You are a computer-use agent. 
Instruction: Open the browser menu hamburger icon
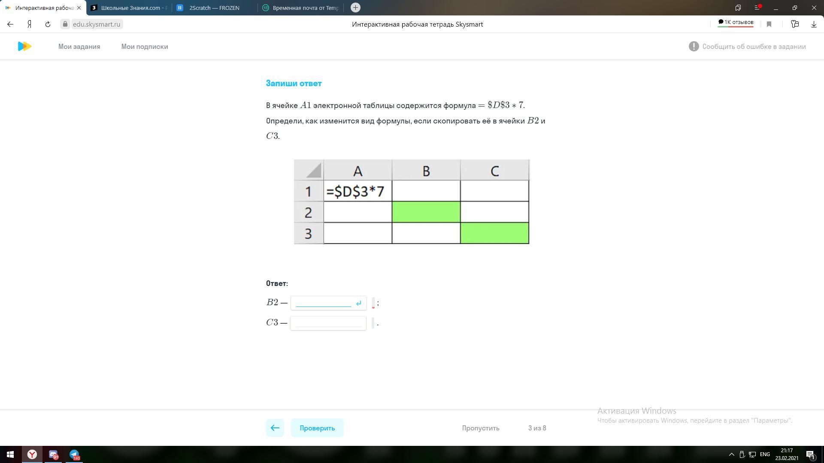[x=757, y=8]
